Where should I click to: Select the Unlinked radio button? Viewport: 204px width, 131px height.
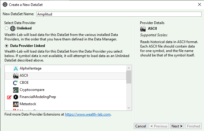click(7, 29)
